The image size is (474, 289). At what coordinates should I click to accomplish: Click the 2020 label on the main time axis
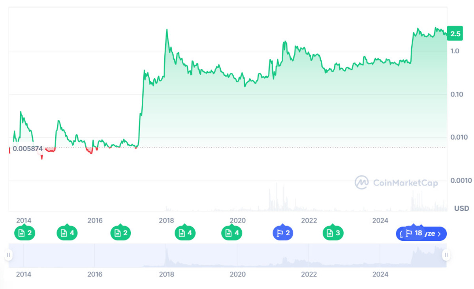click(x=237, y=221)
